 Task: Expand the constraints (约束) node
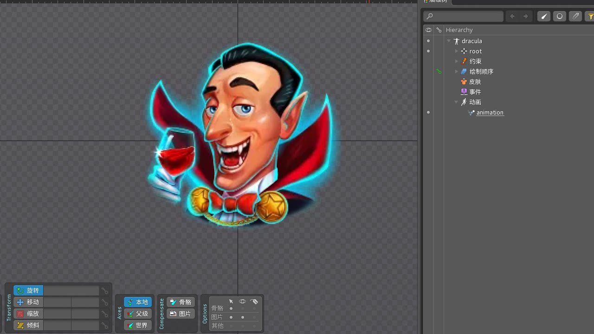coord(457,61)
